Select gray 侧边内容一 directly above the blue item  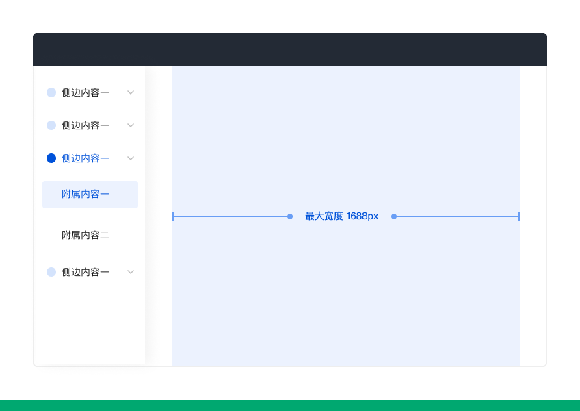[85, 125]
